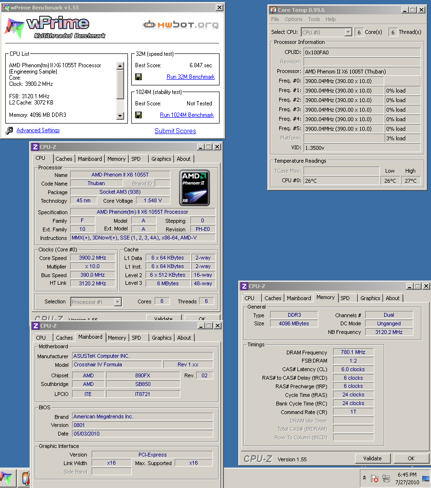431x488 pixels.
Task: Click the "3% load" value in Core Temp
Action: click(403, 138)
